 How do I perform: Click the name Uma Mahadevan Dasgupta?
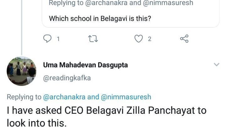(x=85, y=65)
